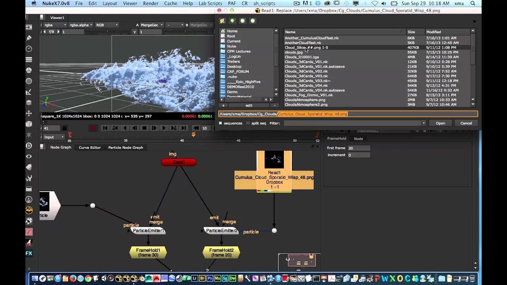
Task: Switch to the Particle Node Graph tab
Action: click(x=126, y=147)
